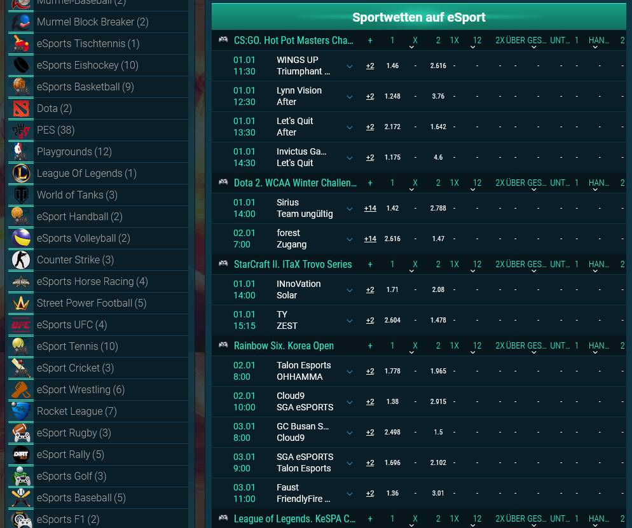This screenshot has width=632, height=528.
Task: Open +2 markets for Invictus Gaming match
Action: [x=370, y=157]
